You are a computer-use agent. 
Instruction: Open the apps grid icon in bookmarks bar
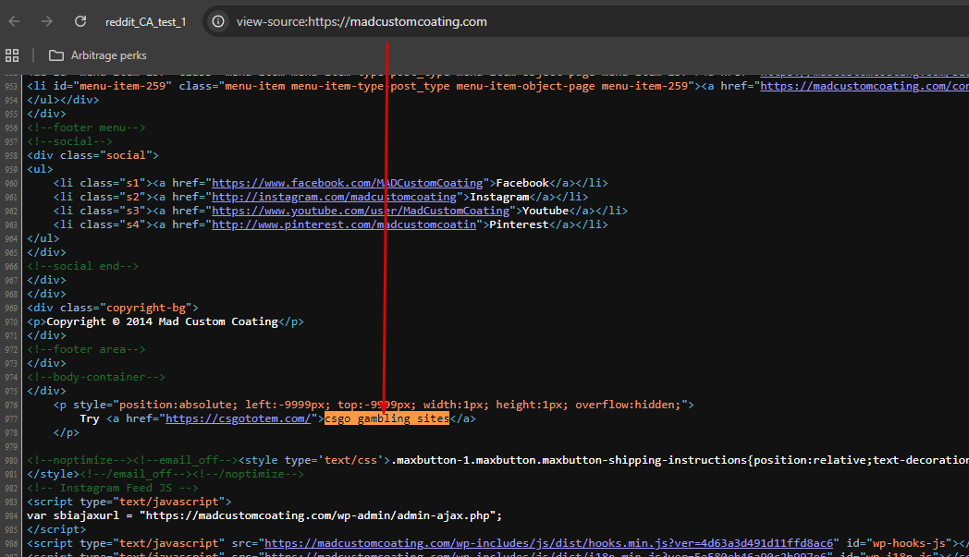click(x=12, y=55)
